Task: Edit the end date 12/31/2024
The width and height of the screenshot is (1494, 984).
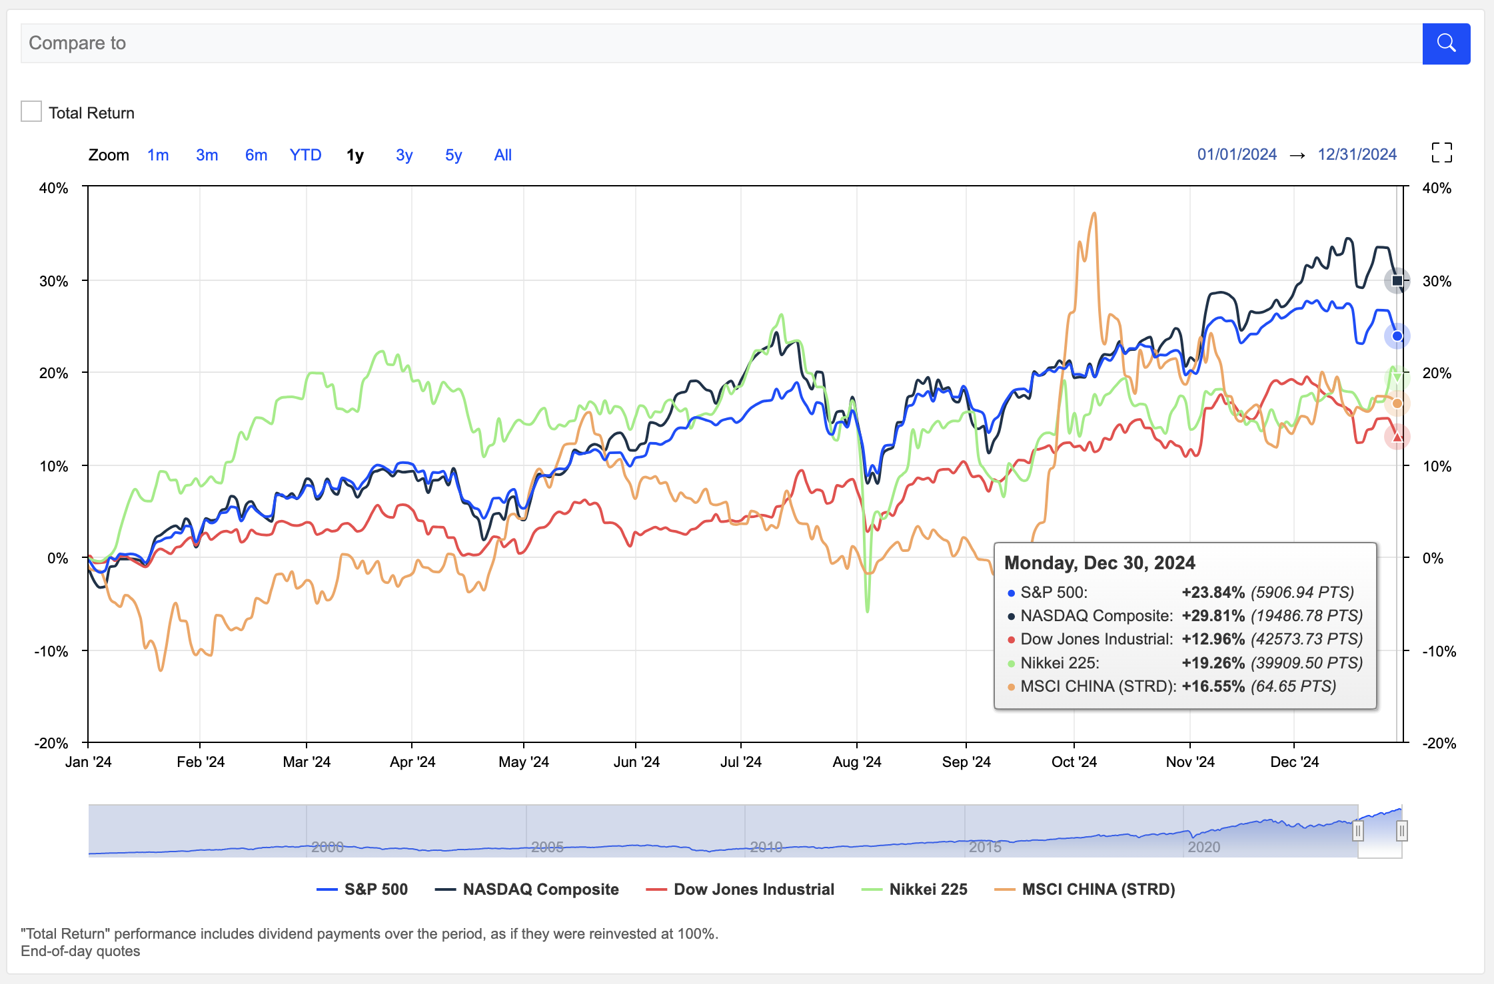Action: pyautogui.click(x=1357, y=154)
